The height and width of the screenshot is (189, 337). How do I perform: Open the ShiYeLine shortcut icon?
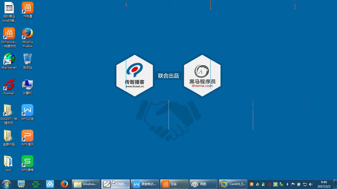(x=9, y=38)
